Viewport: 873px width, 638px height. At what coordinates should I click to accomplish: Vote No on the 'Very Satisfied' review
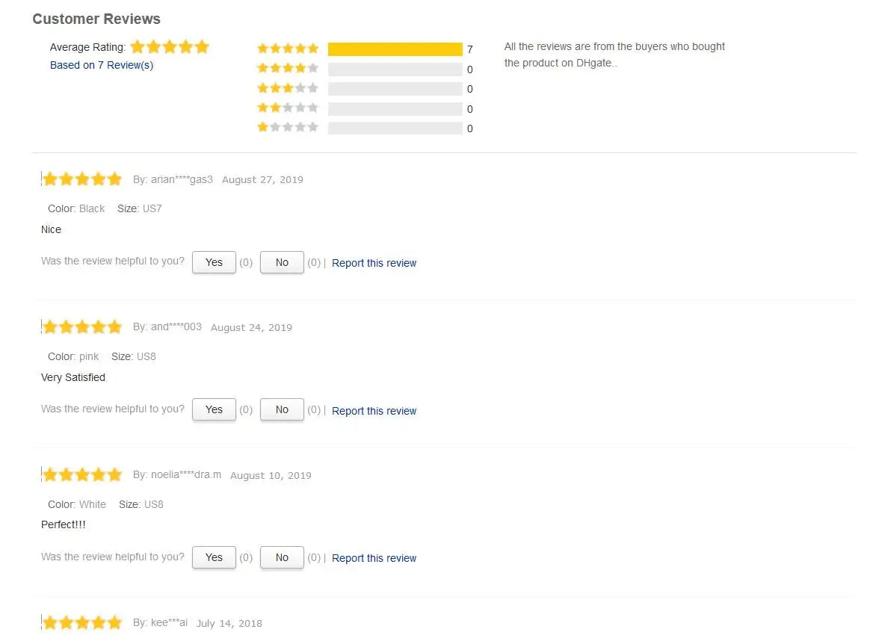282,409
